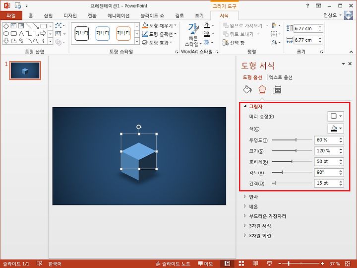Click the Text Outline icon
This screenshot has width=357, height=268.
click(x=207, y=34)
